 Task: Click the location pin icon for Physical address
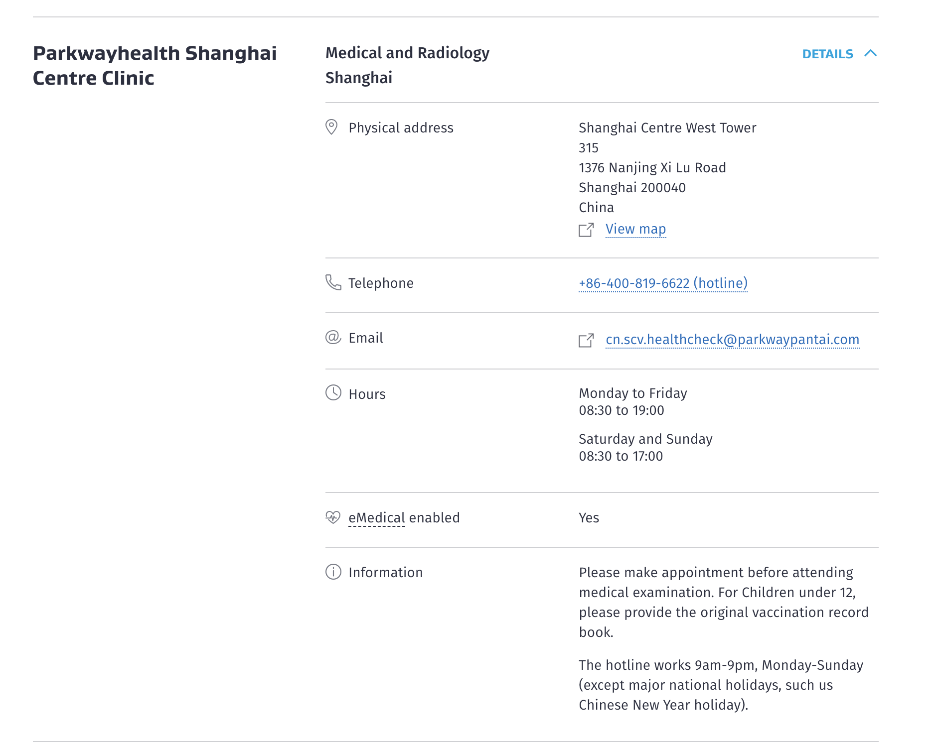click(x=331, y=127)
